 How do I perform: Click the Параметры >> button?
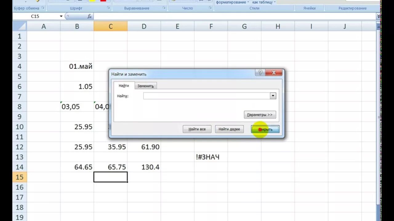(x=260, y=115)
